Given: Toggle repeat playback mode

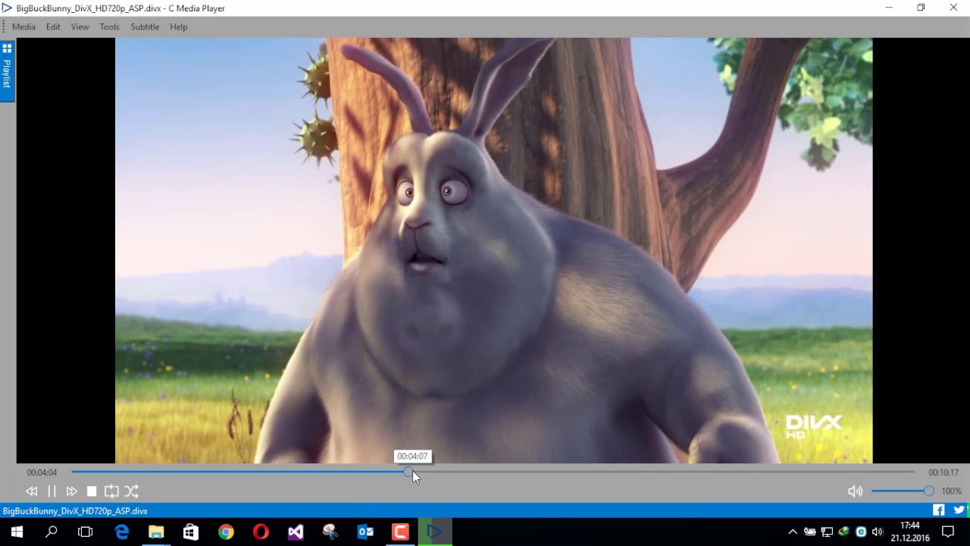Looking at the screenshot, I should click(111, 491).
